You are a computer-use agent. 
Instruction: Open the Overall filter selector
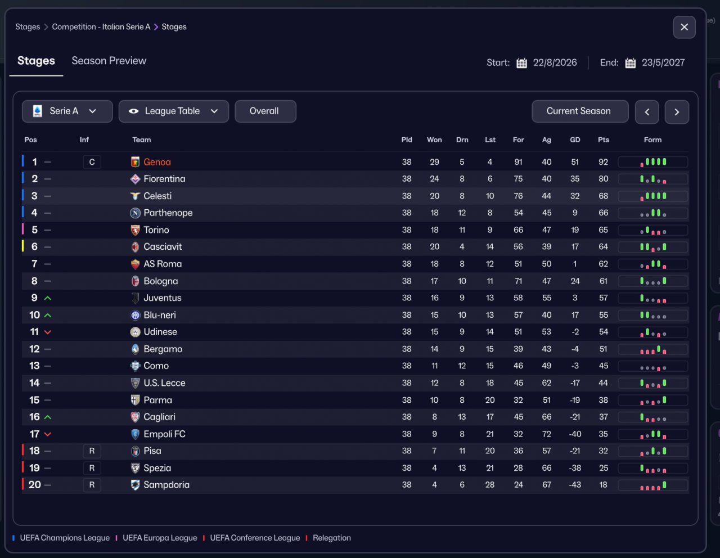265,111
